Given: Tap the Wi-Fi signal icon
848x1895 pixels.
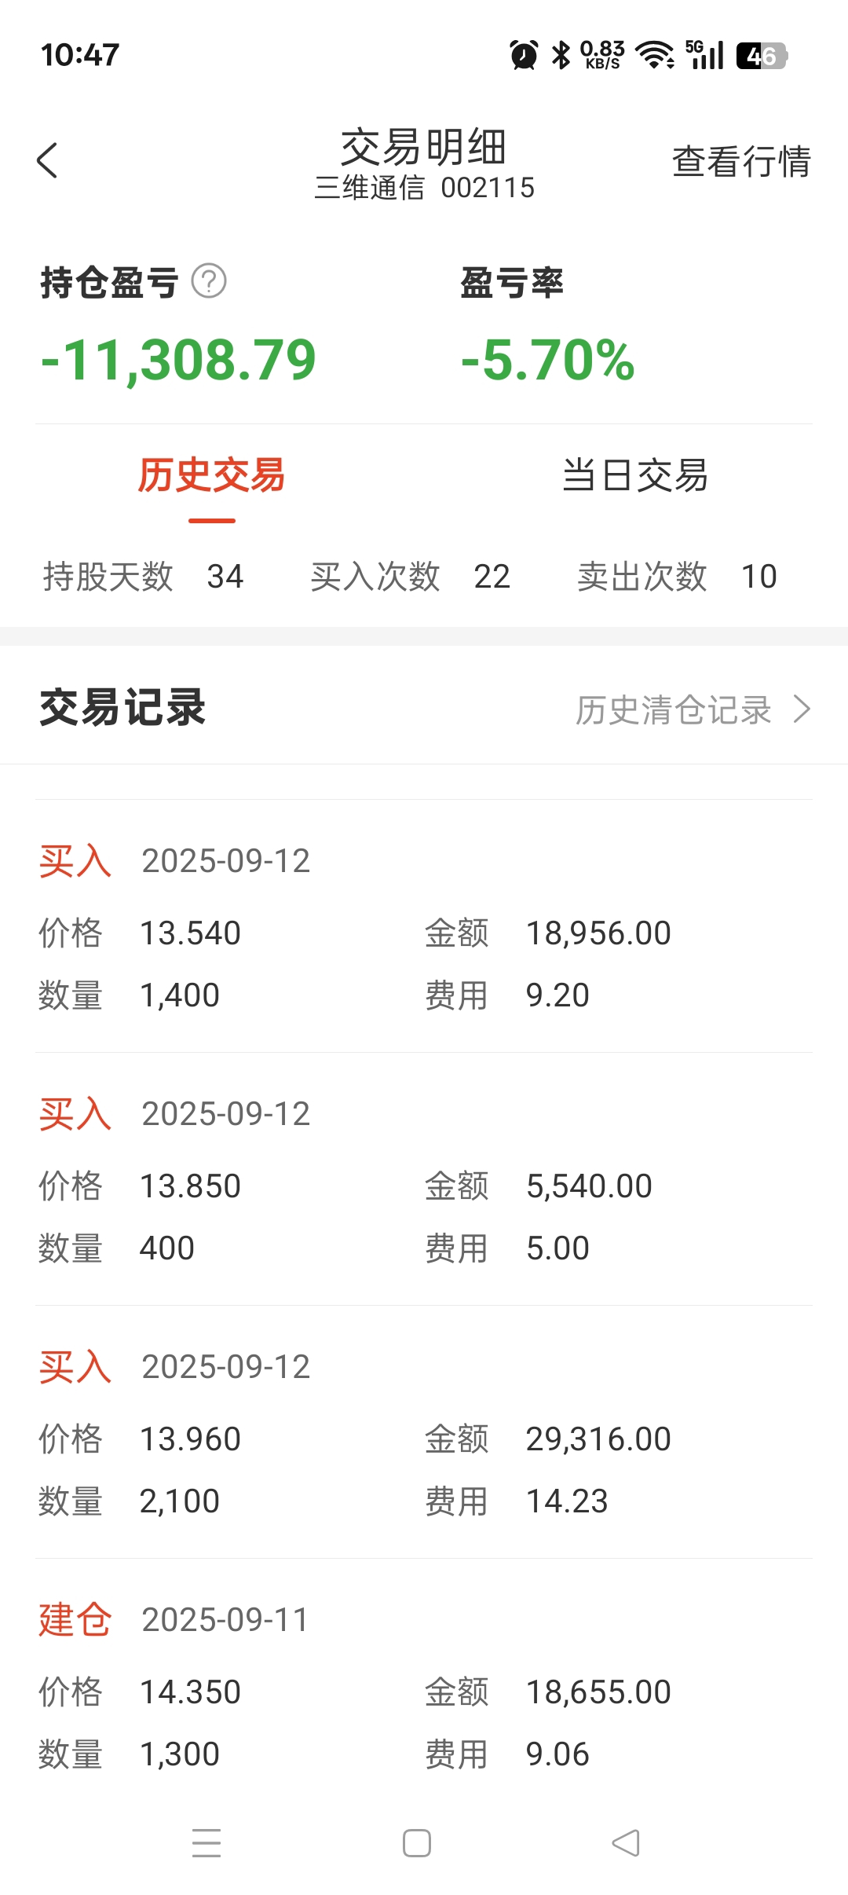Looking at the screenshot, I should (x=654, y=55).
